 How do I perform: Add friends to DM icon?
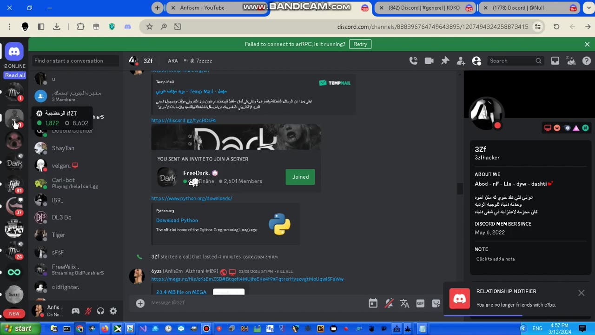tap(461, 60)
